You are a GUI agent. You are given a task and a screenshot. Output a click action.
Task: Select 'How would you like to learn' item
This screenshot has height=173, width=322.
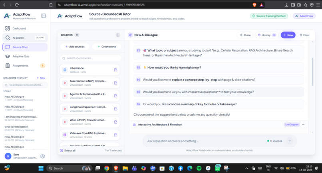(x=219, y=67)
